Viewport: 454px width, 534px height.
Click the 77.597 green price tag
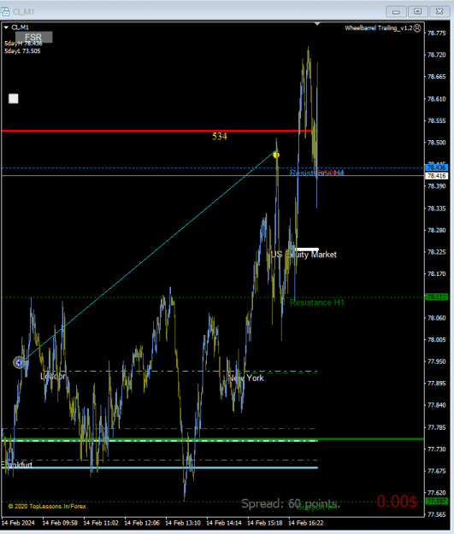click(436, 502)
